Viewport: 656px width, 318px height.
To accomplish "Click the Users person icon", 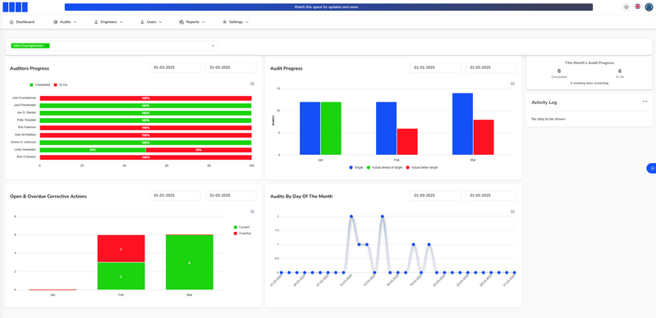I will (142, 22).
